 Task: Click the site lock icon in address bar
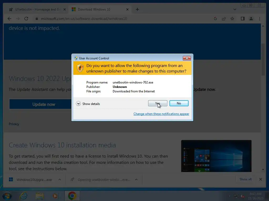37,19
